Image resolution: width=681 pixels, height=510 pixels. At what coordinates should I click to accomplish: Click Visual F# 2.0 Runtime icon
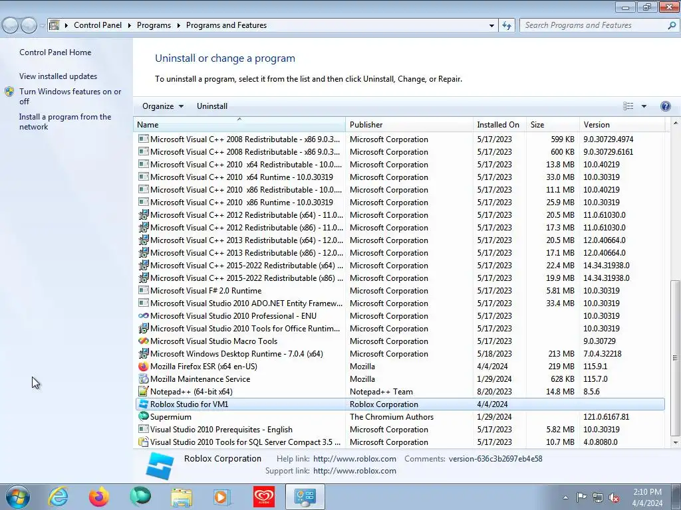pyautogui.click(x=144, y=291)
